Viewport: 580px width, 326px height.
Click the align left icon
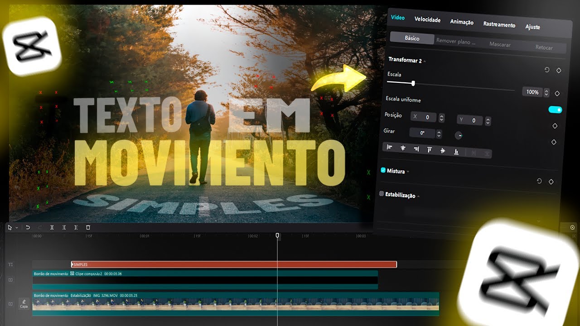[389, 147]
